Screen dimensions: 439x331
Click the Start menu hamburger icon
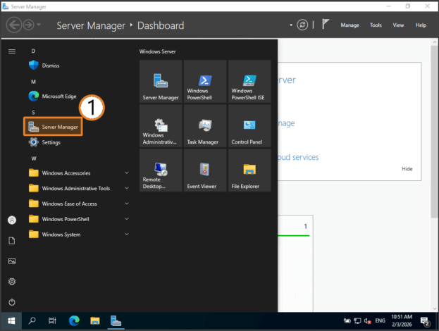pyautogui.click(x=12, y=51)
